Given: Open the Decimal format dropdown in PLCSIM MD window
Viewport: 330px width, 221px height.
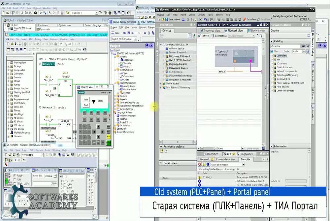Looking at the screenshot, I should click(55, 176).
